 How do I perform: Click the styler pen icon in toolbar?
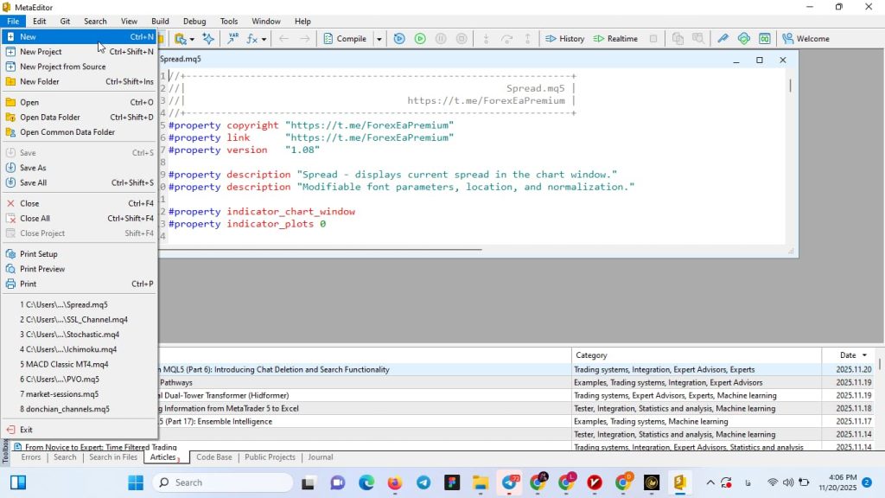coord(723,38)
